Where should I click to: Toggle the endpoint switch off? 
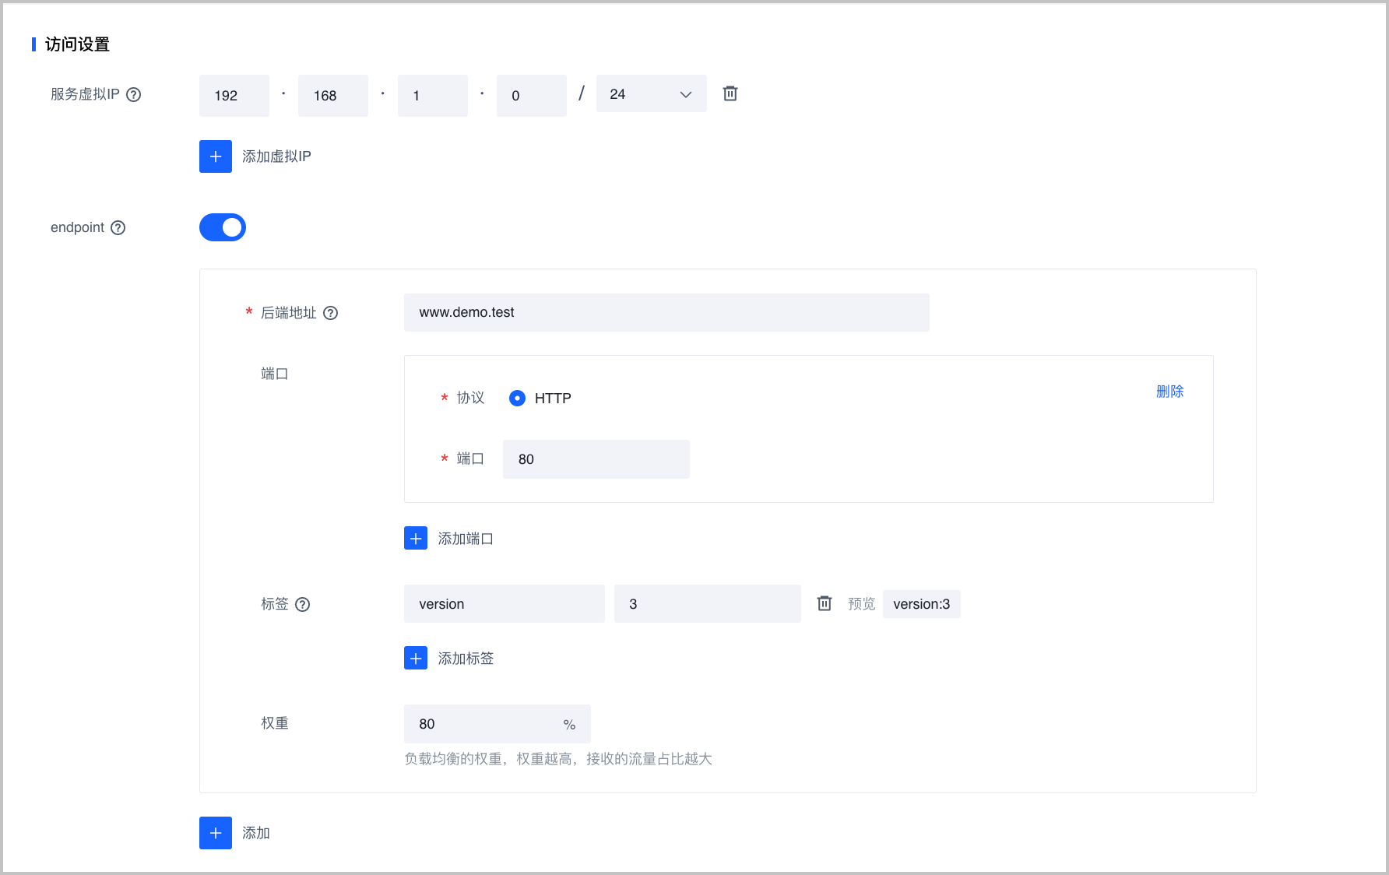tap(223, 227)
